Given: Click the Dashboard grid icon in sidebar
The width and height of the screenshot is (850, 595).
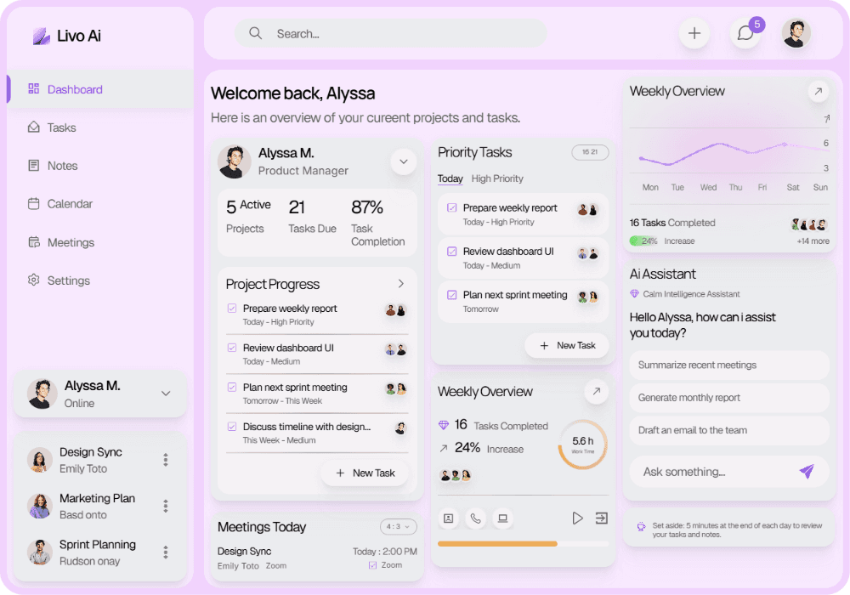Looking at the screenshot, I should pos(34,89).
